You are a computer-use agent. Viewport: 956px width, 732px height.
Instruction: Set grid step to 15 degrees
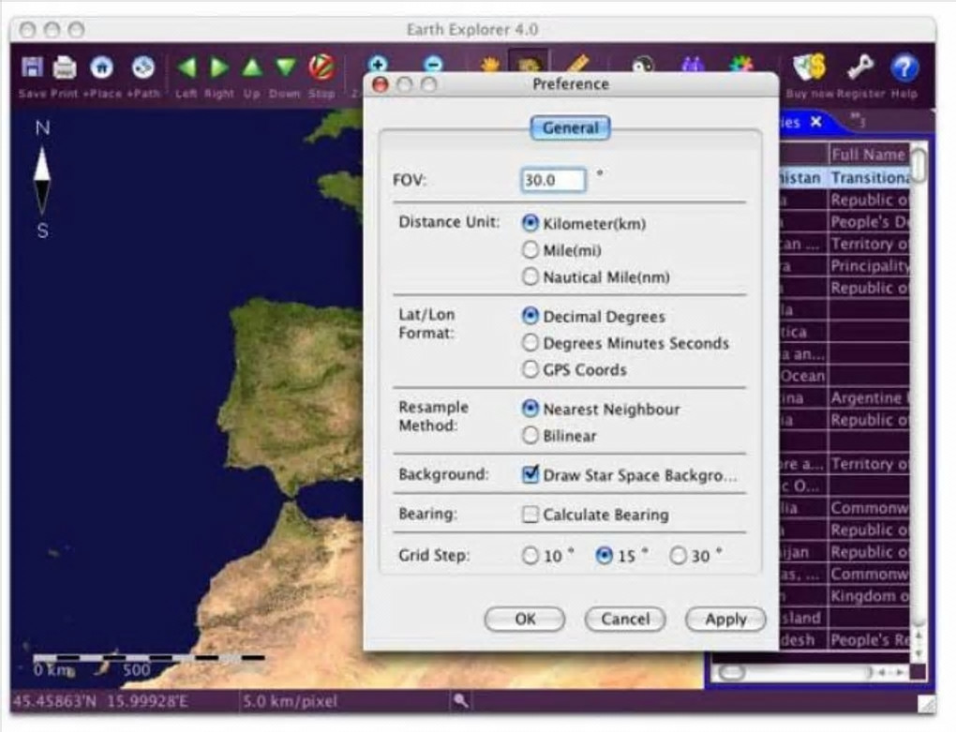[x=605, y=555]
